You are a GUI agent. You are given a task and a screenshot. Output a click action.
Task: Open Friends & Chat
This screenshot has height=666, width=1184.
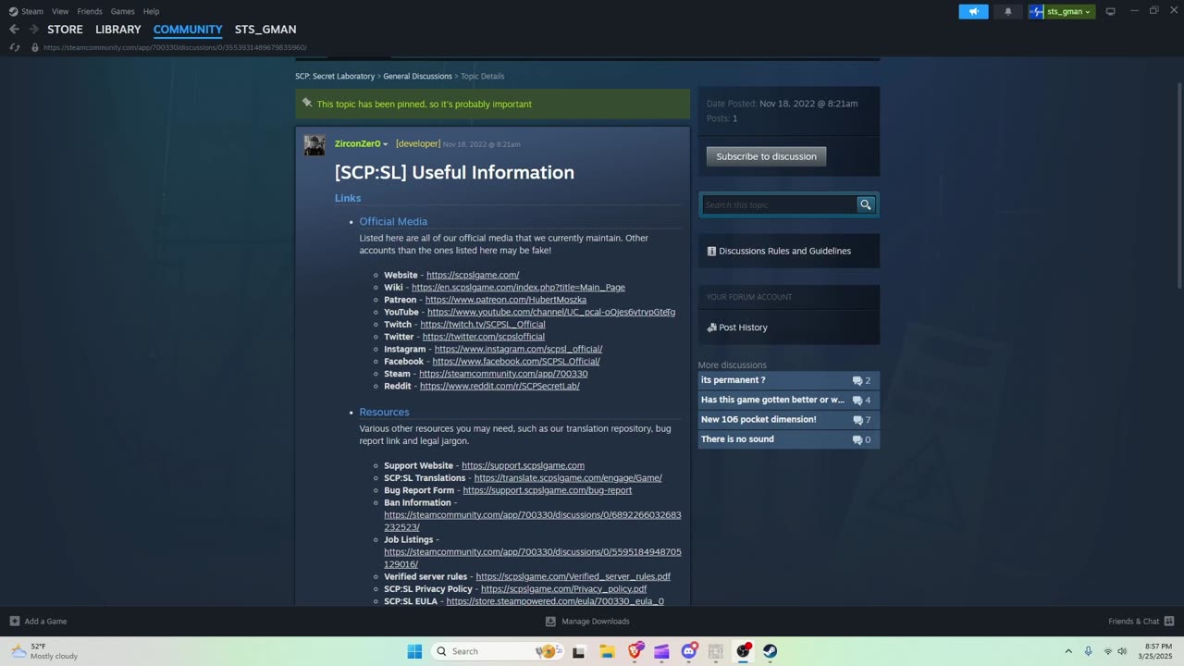(x=1141, y=622)
